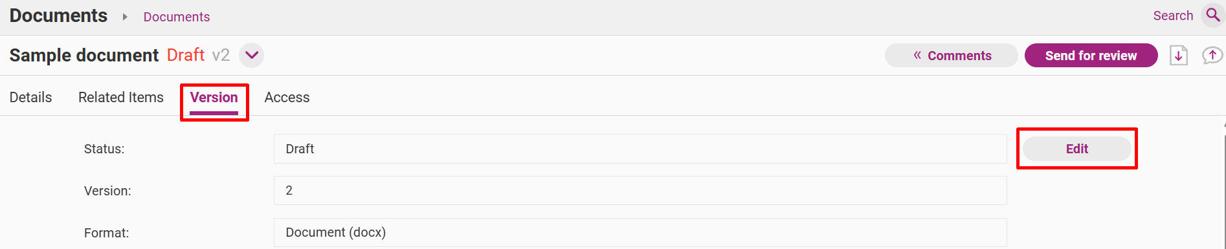This screenshot has width=1226, height=249.
Task: Click Send for review button
Action: pyautogui.click(x=1091, y=56)
